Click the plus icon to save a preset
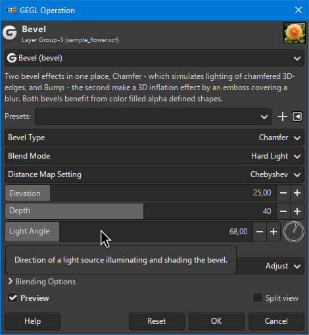309x335 pixels. [x=283, y=116]
